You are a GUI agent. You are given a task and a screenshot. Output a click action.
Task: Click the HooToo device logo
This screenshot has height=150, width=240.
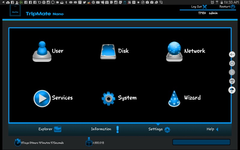15,10
